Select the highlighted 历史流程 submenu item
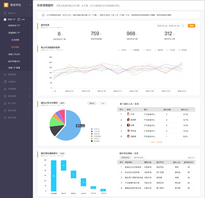205x198 pixels. pos(15,47)
